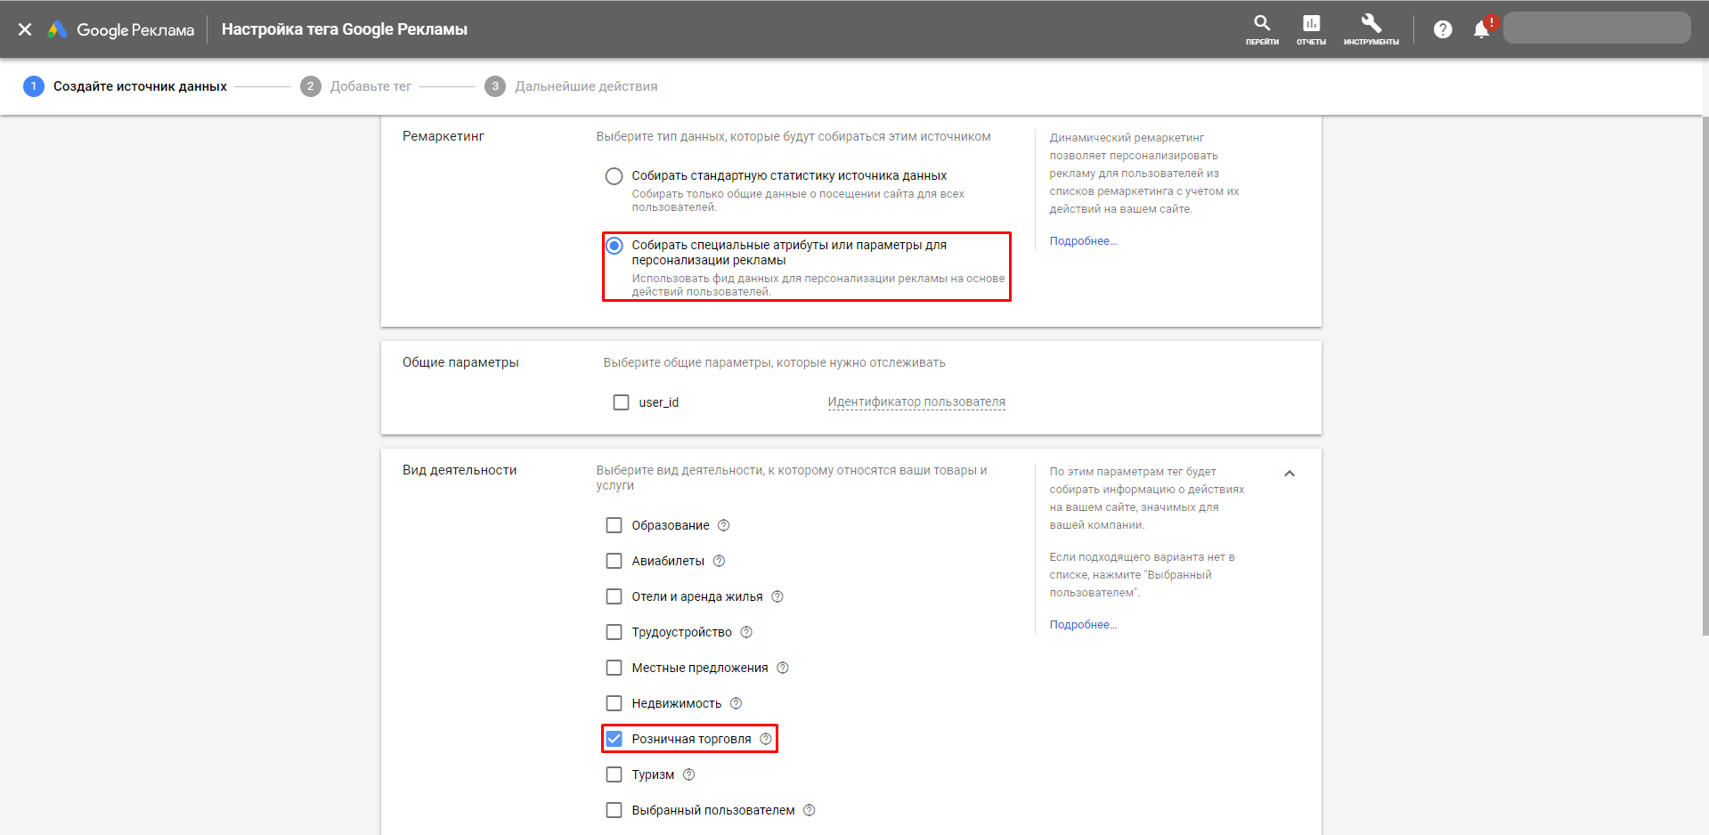Click the Ремаркетинг section heading
This screenshot has height=835, width=1709.
(x=444, y=136)
